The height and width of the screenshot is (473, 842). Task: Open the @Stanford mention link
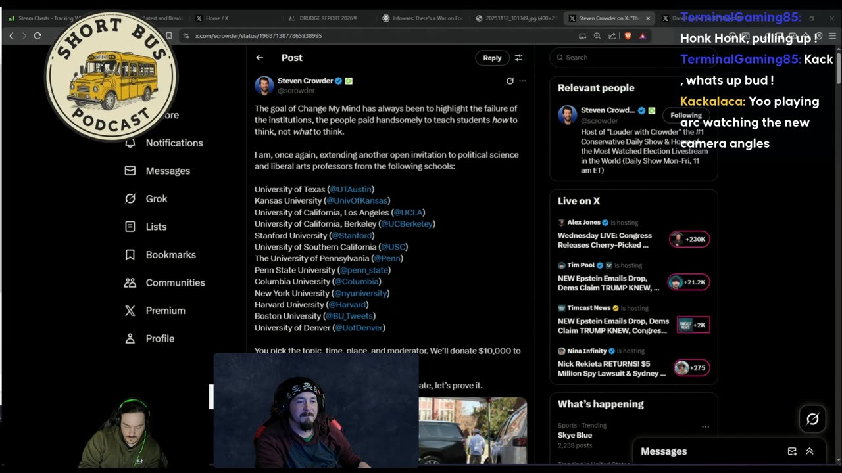(351, 235)
